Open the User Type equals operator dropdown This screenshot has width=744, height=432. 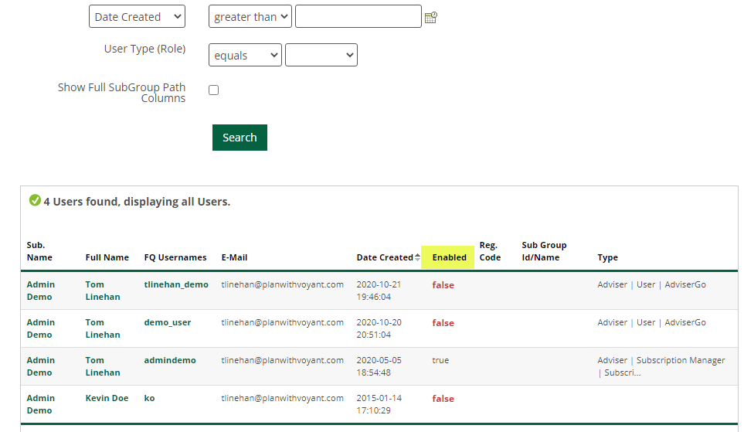point(245,56)
